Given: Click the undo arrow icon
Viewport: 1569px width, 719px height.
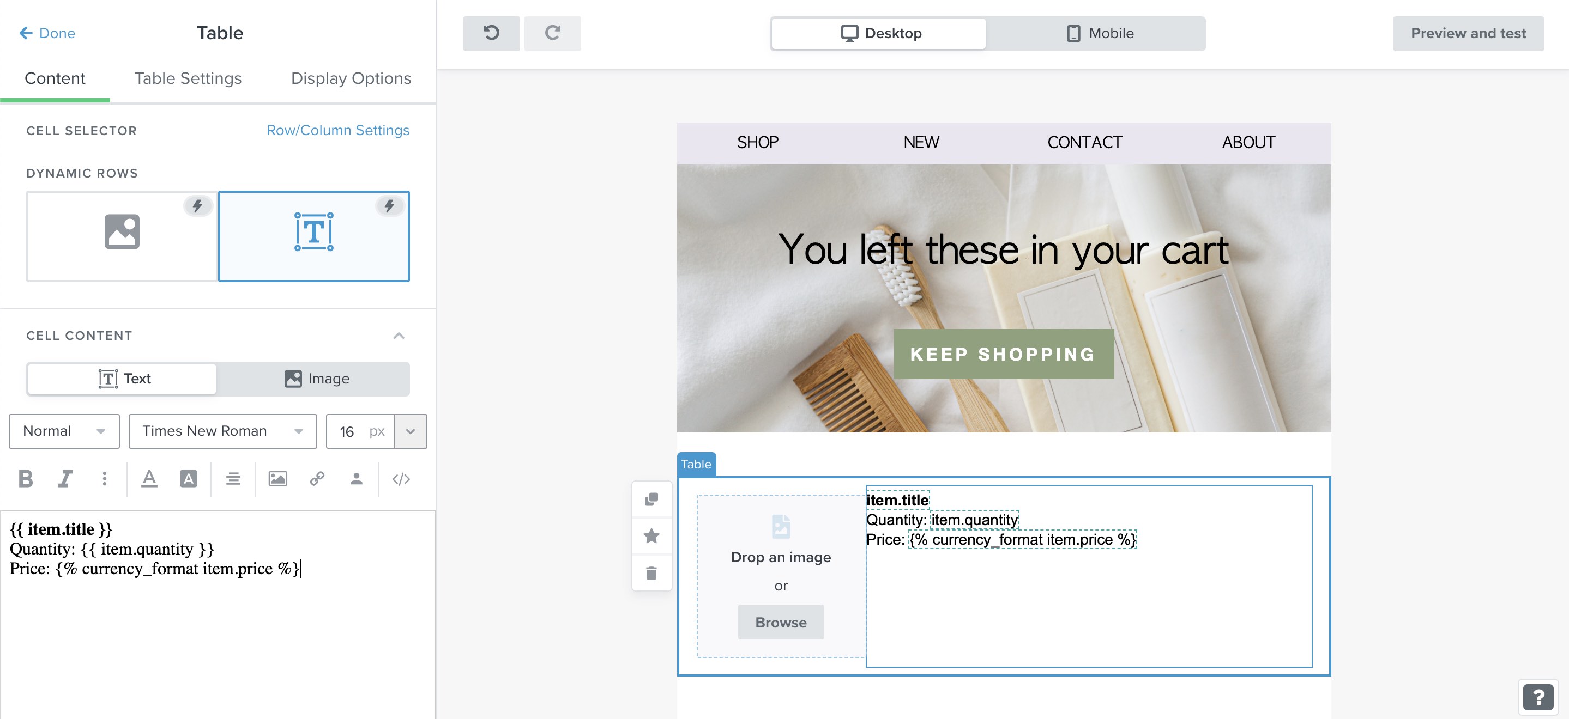Looking at the screenshot, I should click(x=490, y=33).
